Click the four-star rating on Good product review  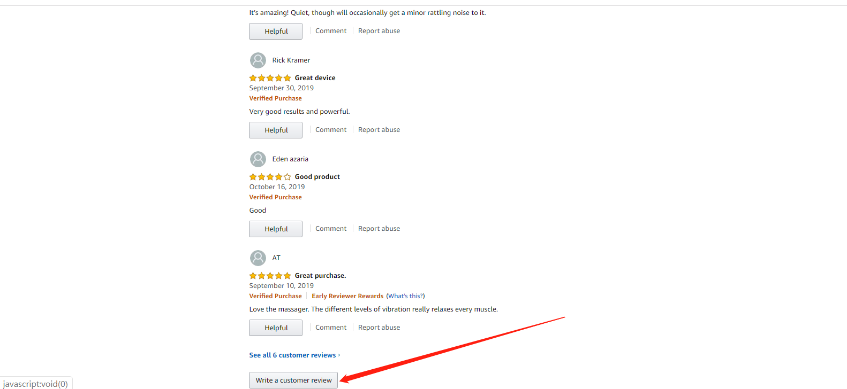[x=270, y=177]
